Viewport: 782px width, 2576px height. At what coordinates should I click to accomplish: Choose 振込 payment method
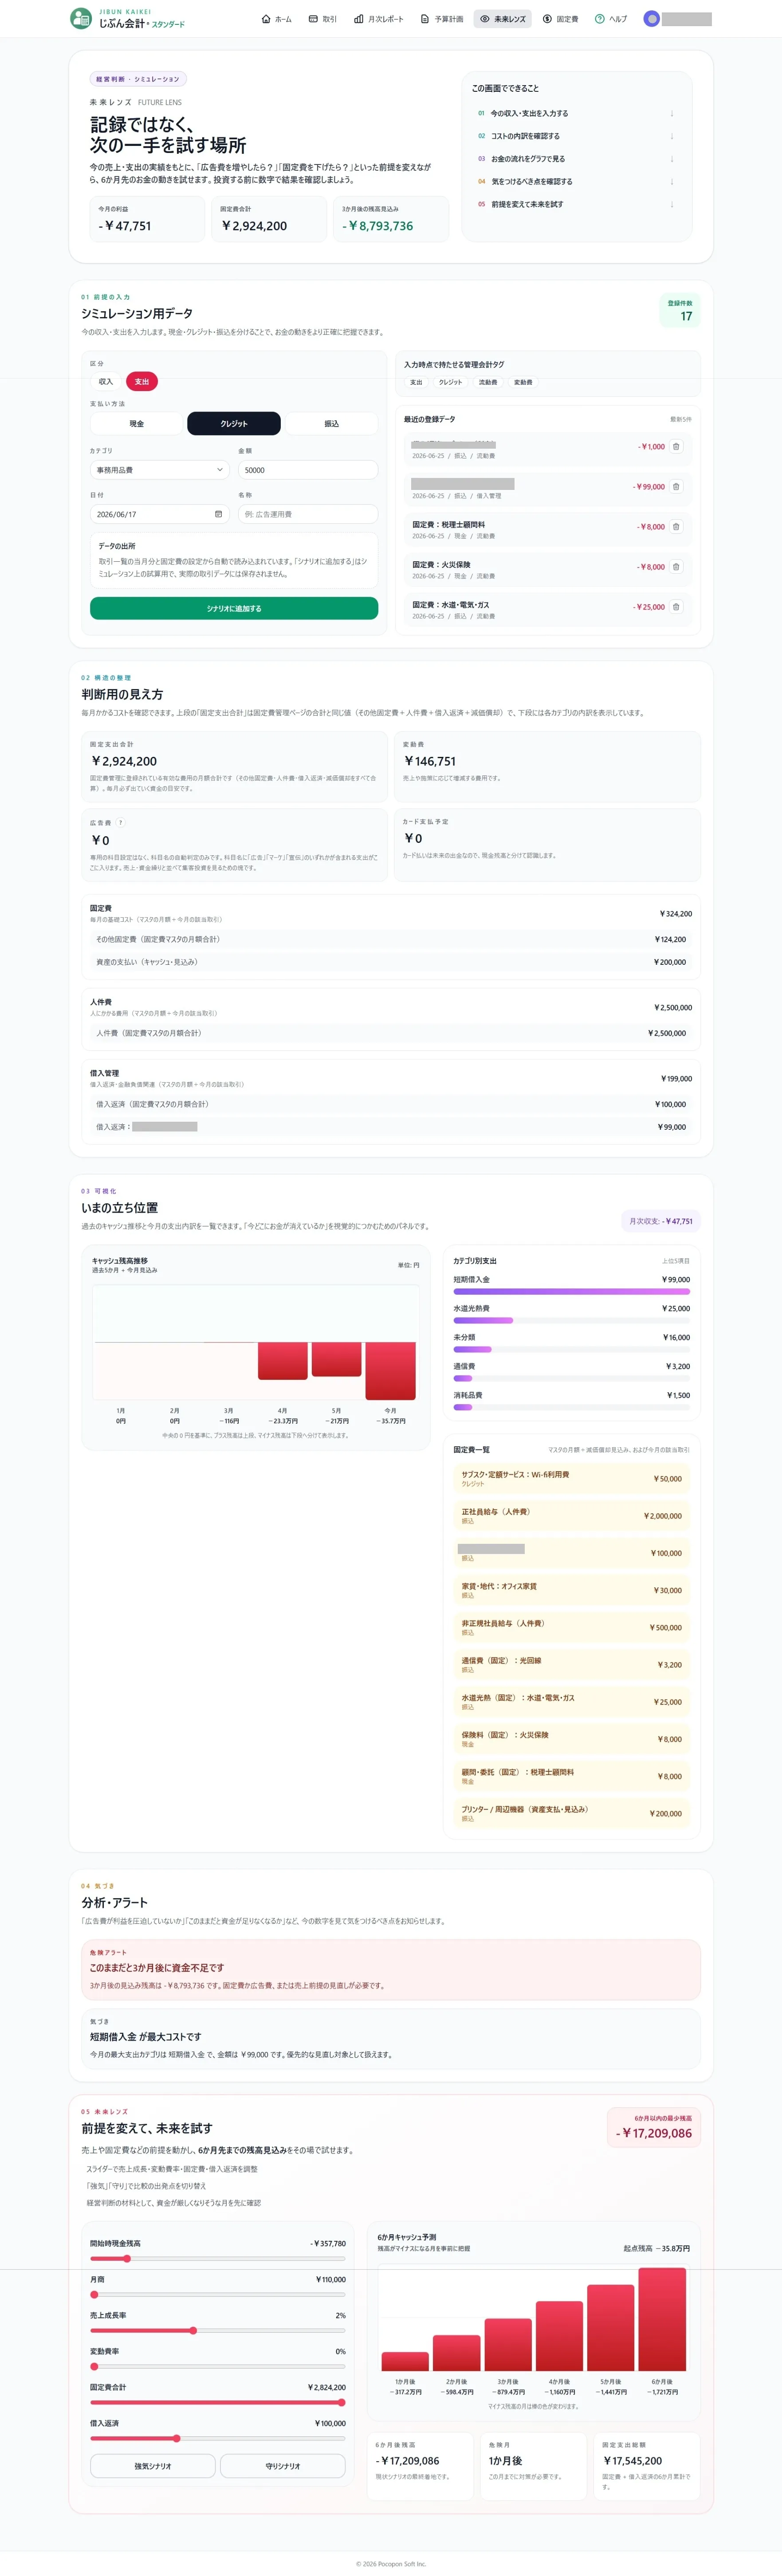click(x=331, y=424)
